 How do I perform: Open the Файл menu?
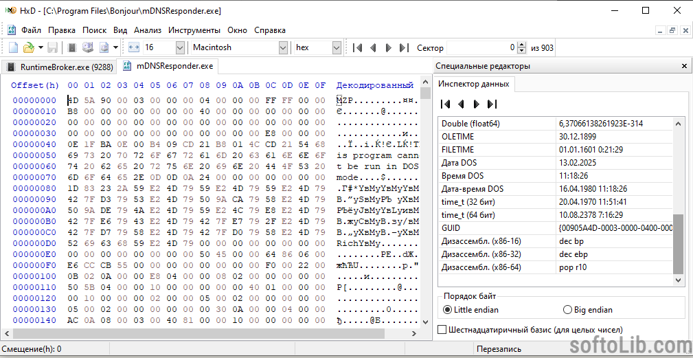click(31, 30)
